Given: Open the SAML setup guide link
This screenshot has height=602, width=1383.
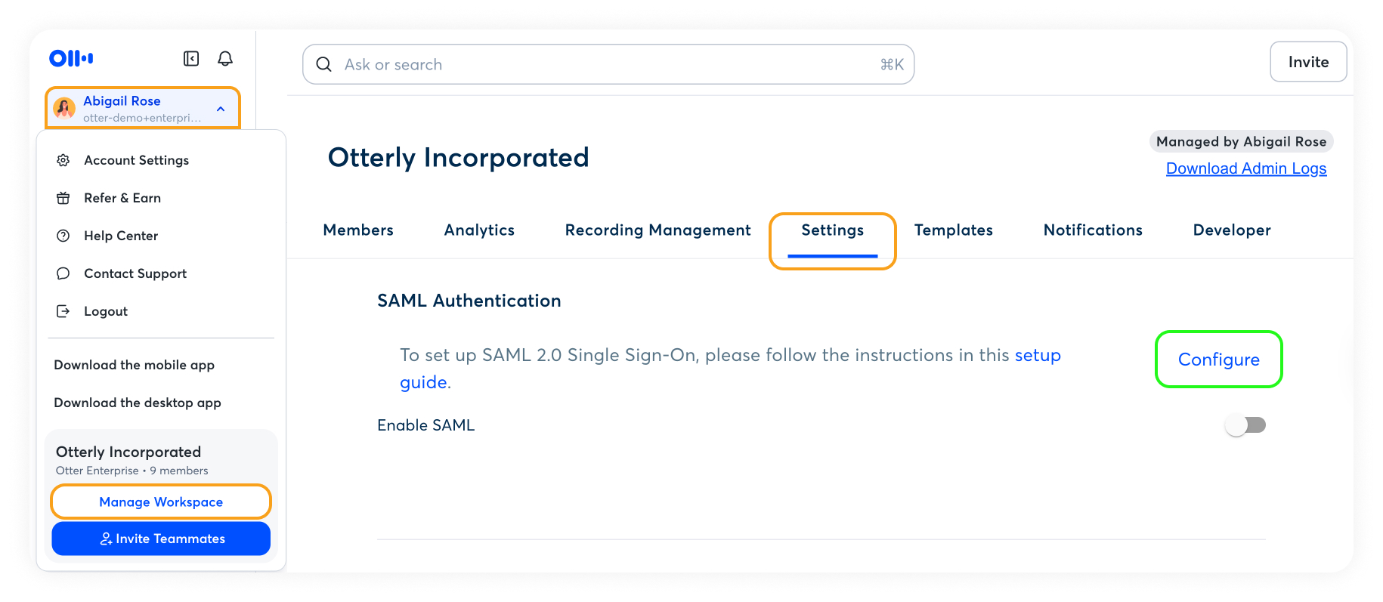Looking at the screenshot, I should (x=1037, y=356).
